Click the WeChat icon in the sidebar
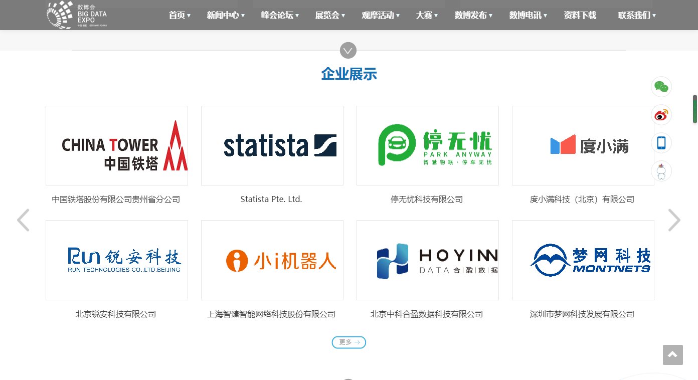Image resolution: width=698 pixels, height=380 pixels. coord(661,87)
